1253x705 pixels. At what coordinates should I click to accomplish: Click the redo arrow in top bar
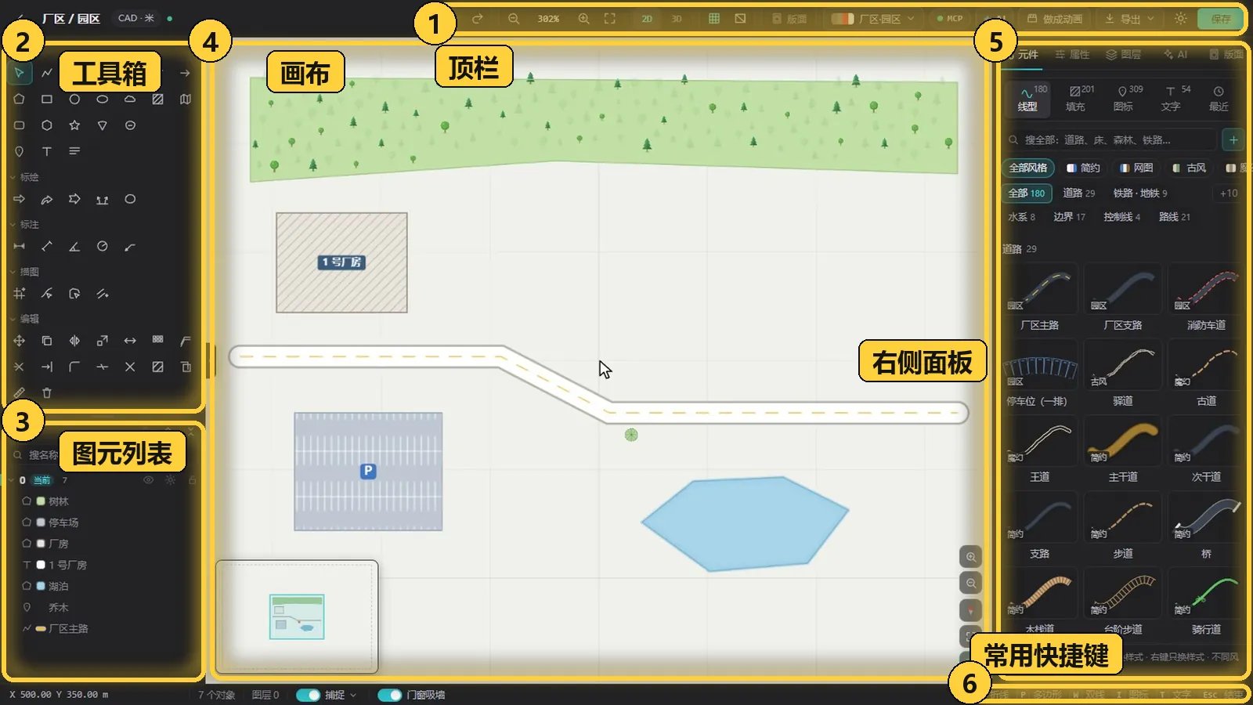[477, 18]
